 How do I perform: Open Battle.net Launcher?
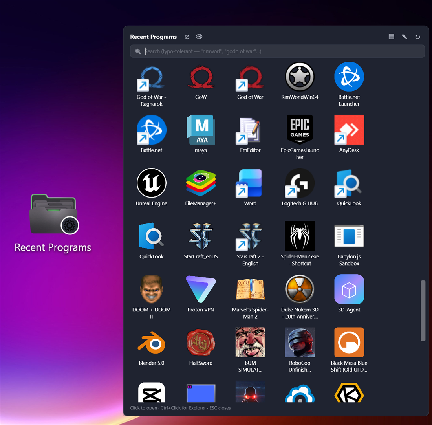[349, 77]
